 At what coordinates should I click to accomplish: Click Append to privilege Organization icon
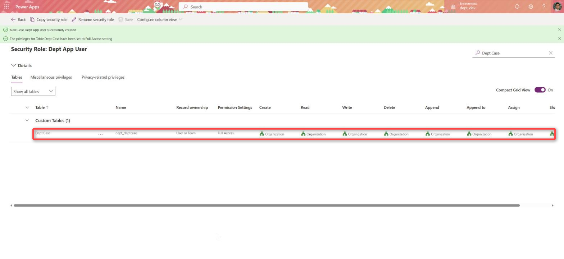pyautogui.click(x=469, y=134)
